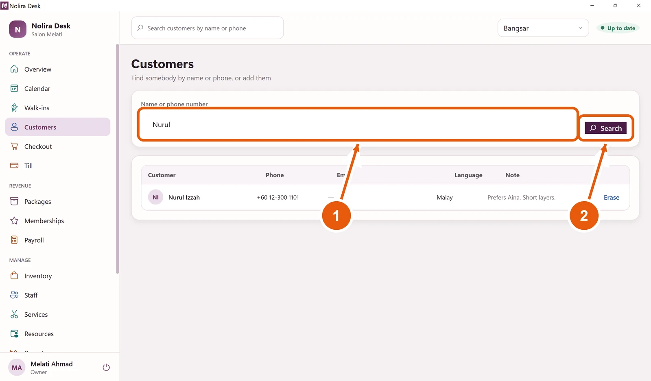This screenshot has height=381, width=651.
Task: Click the Walk-ins person icon
Action: tap(14, 108)
